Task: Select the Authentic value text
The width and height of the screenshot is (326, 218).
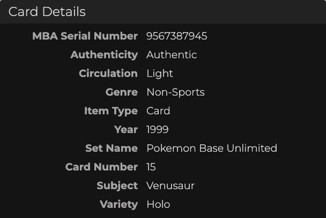Action: (x=172, y=55)
